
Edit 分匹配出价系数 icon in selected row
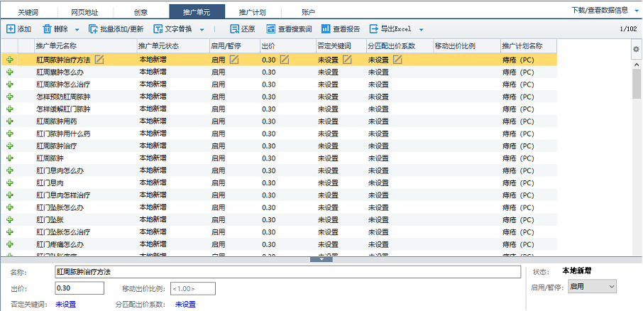(x=397, y=60)
